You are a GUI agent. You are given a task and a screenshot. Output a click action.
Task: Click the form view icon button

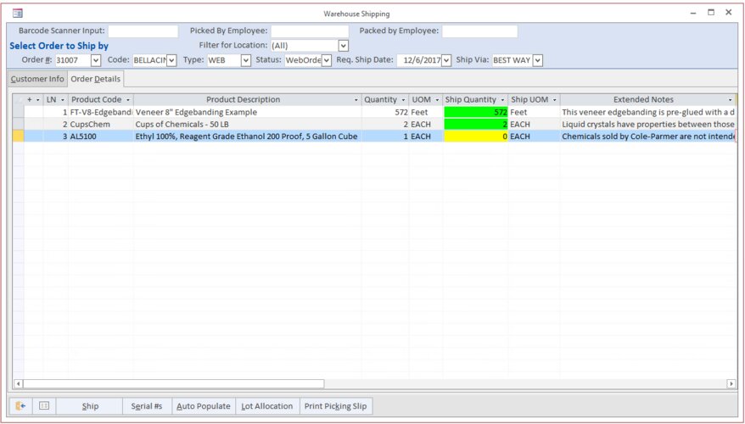click(44, 406)
